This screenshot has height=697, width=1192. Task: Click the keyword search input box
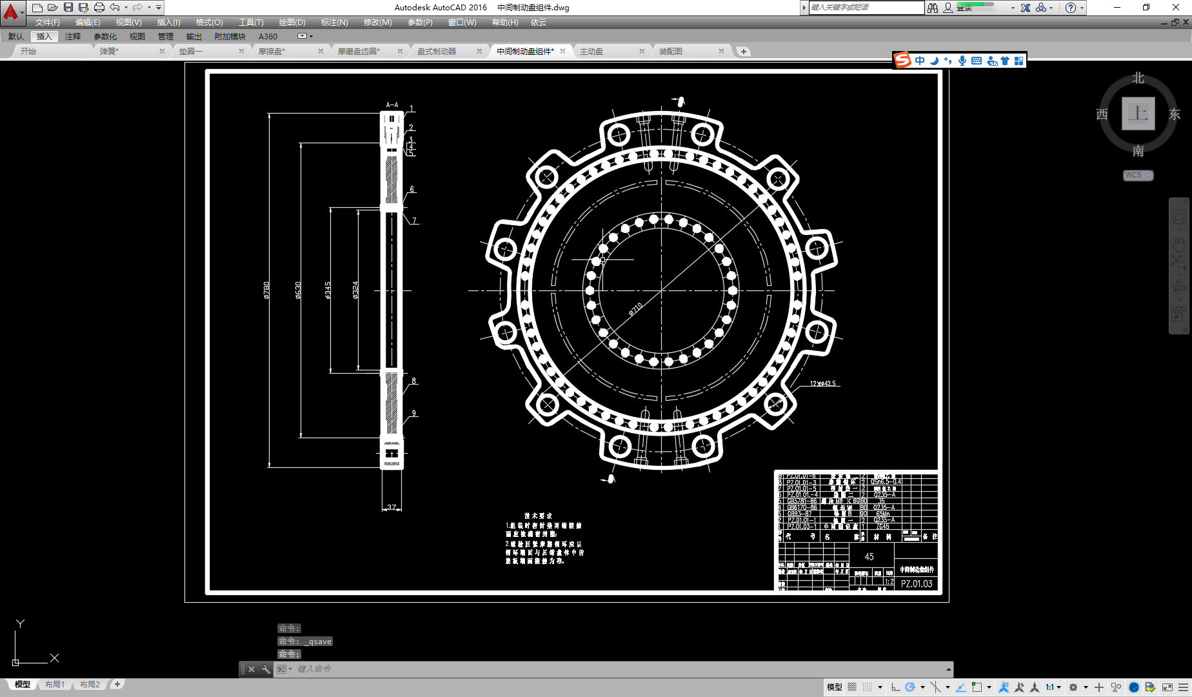[x=866, y=7]
